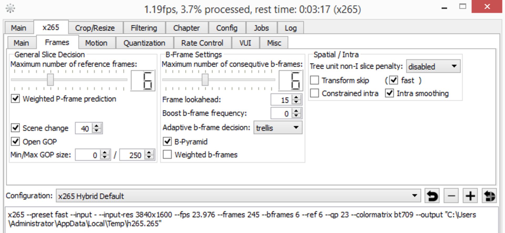Click the reference frames slider handle
Image resolution: width=505 pixels, height=233 pixels.
50,80
